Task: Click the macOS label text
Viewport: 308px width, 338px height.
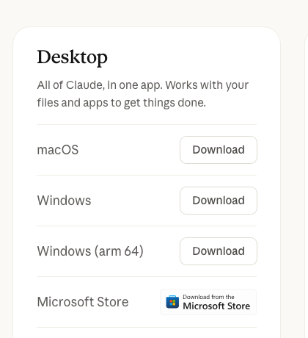Action: 58,150
